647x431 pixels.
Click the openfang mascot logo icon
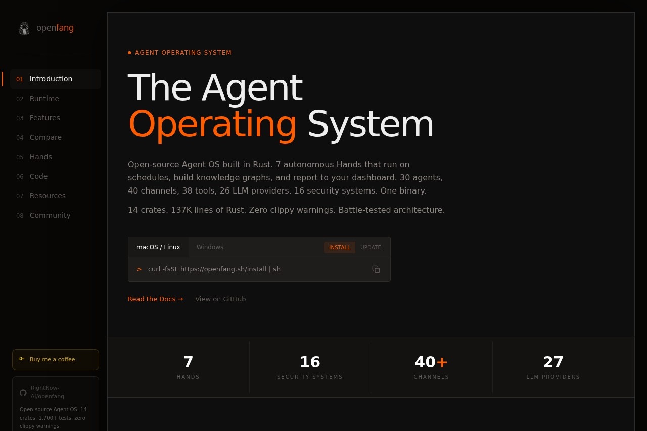pyautogui.click(x=24, y=28)
